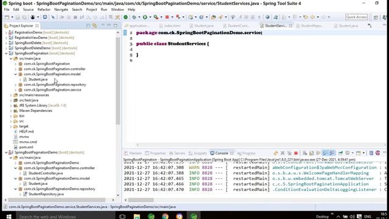
Task: Click the globe web browser toolbar icon
Action: pos(267,17)
